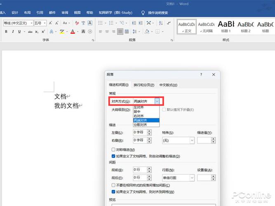Screen dimensions: 275x206
Task: Toggle bold formatting
Action: [x=6, y=32]
